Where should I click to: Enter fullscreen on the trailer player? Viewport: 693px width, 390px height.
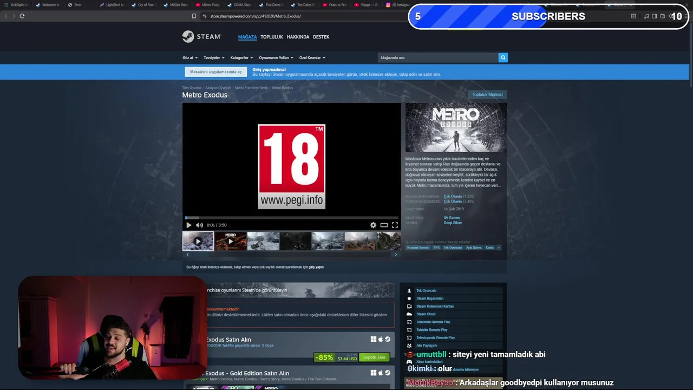coord(395,225)
